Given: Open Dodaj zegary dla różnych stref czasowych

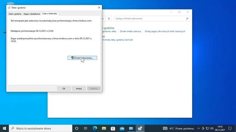Looking at the screenshot, I should [165, 31].
